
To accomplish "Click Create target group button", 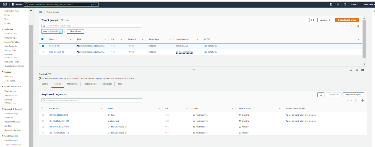I will 347,20.
